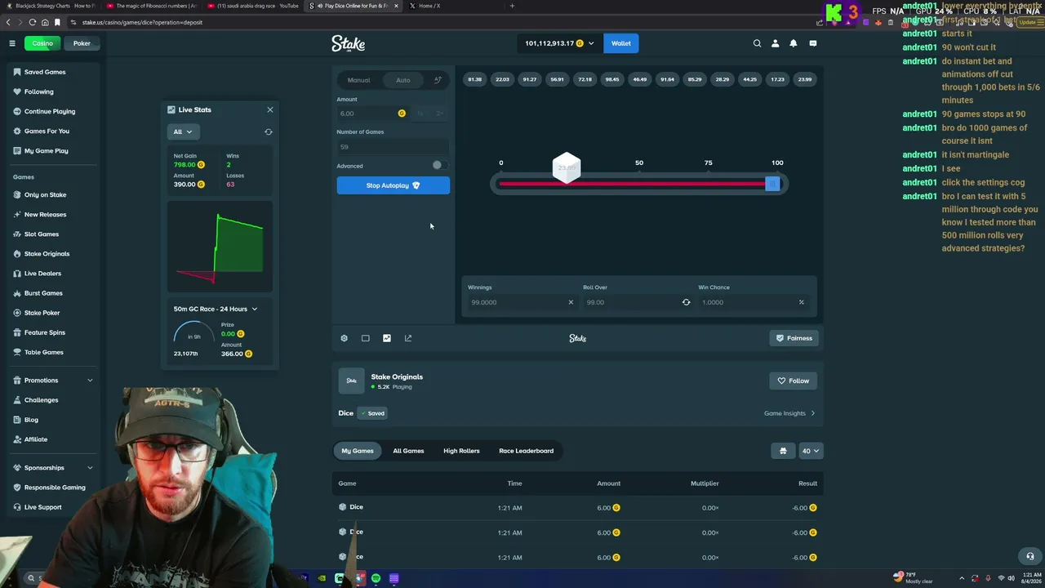Open the hamburger menu in Stake header
Image resolution: width=1045 pixels, height=588 pixels.
coord(12,43)
